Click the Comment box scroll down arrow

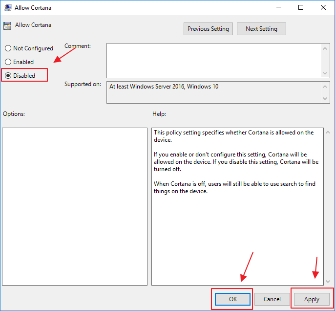pyautogui.click(x=325, y=73)
